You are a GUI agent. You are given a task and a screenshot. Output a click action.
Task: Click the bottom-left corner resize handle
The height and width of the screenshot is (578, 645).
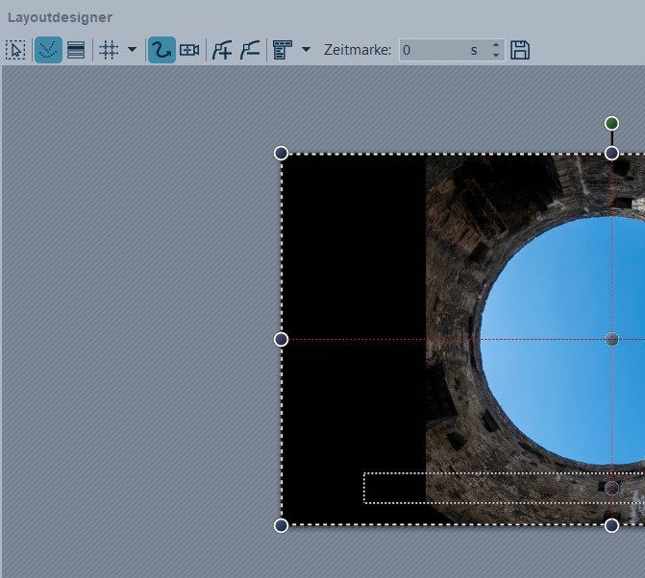point(281,525)
